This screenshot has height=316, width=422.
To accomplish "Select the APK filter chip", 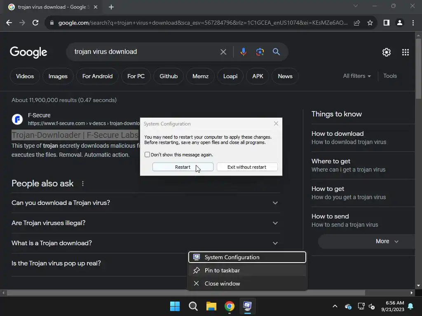I will [x=258, y=76].
